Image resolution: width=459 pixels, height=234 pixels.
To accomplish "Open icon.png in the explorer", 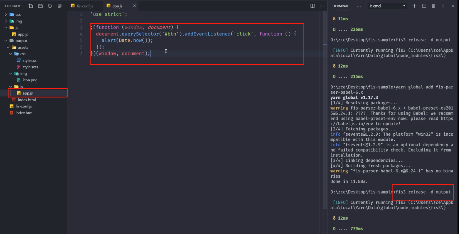I will [x=30, y=80].
